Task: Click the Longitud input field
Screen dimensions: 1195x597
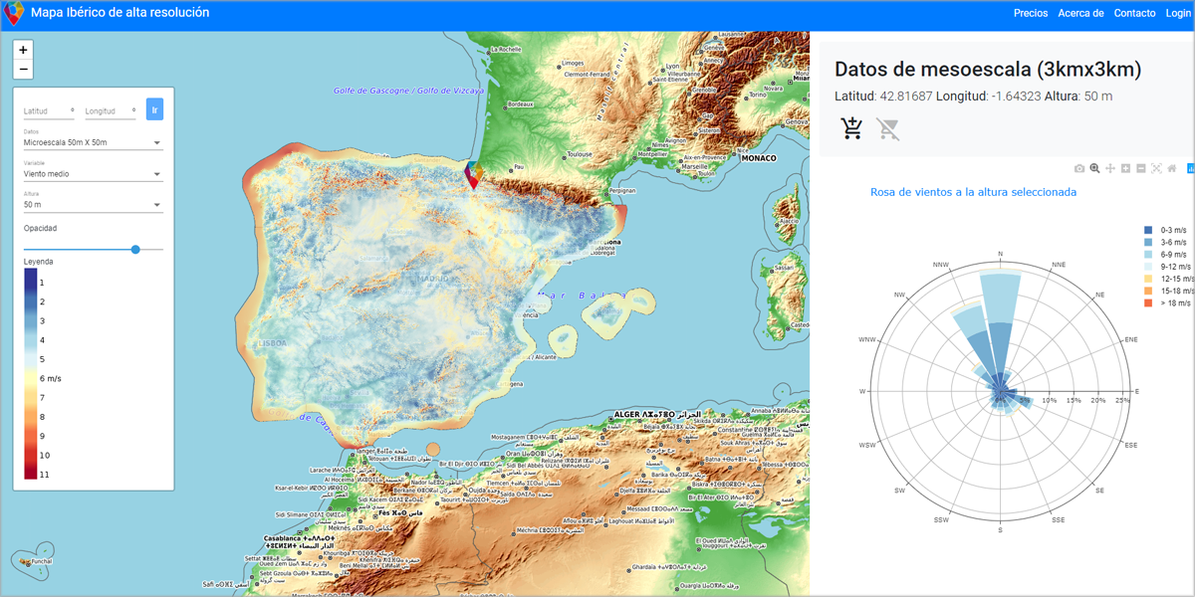Action: (111, 111)
